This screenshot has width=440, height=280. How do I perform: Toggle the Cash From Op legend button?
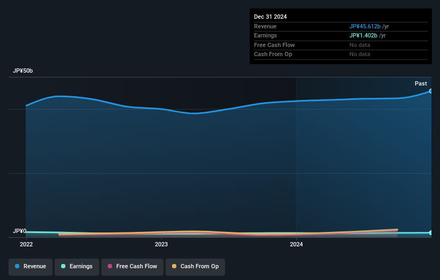click(195, 267)
